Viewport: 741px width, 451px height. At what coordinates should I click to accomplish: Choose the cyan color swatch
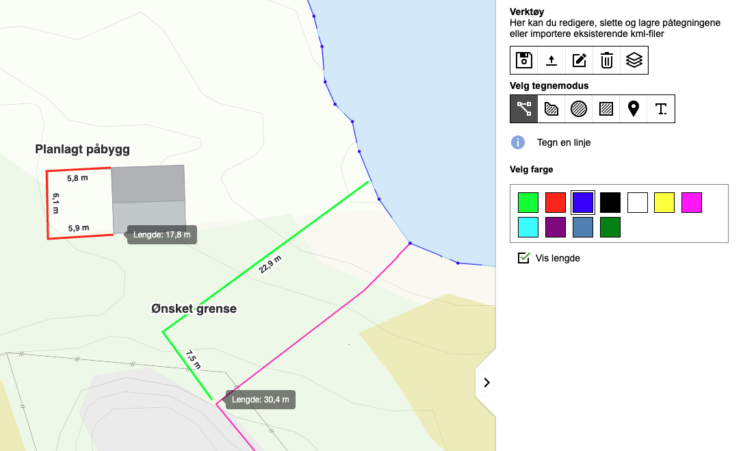[x=528, y=227]
